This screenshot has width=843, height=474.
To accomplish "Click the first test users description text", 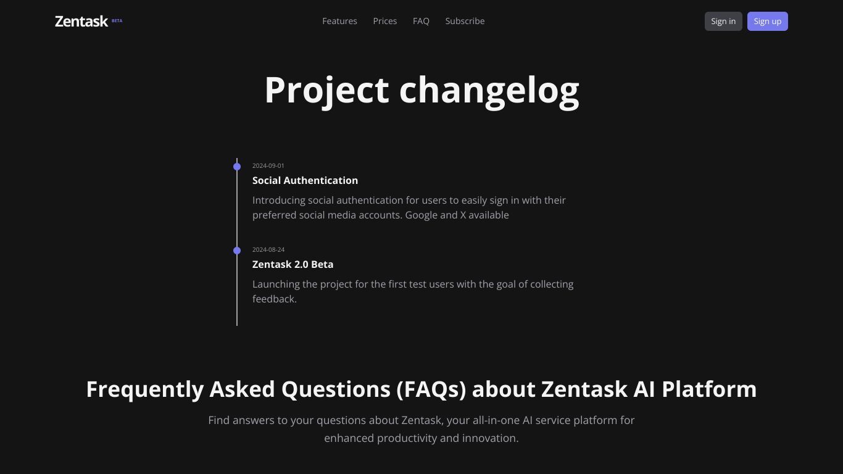I will 413,291.
